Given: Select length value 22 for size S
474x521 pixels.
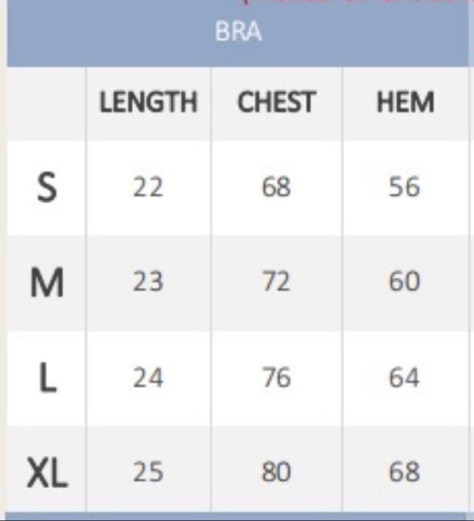Looking at the screenshot, I should 148,188.
